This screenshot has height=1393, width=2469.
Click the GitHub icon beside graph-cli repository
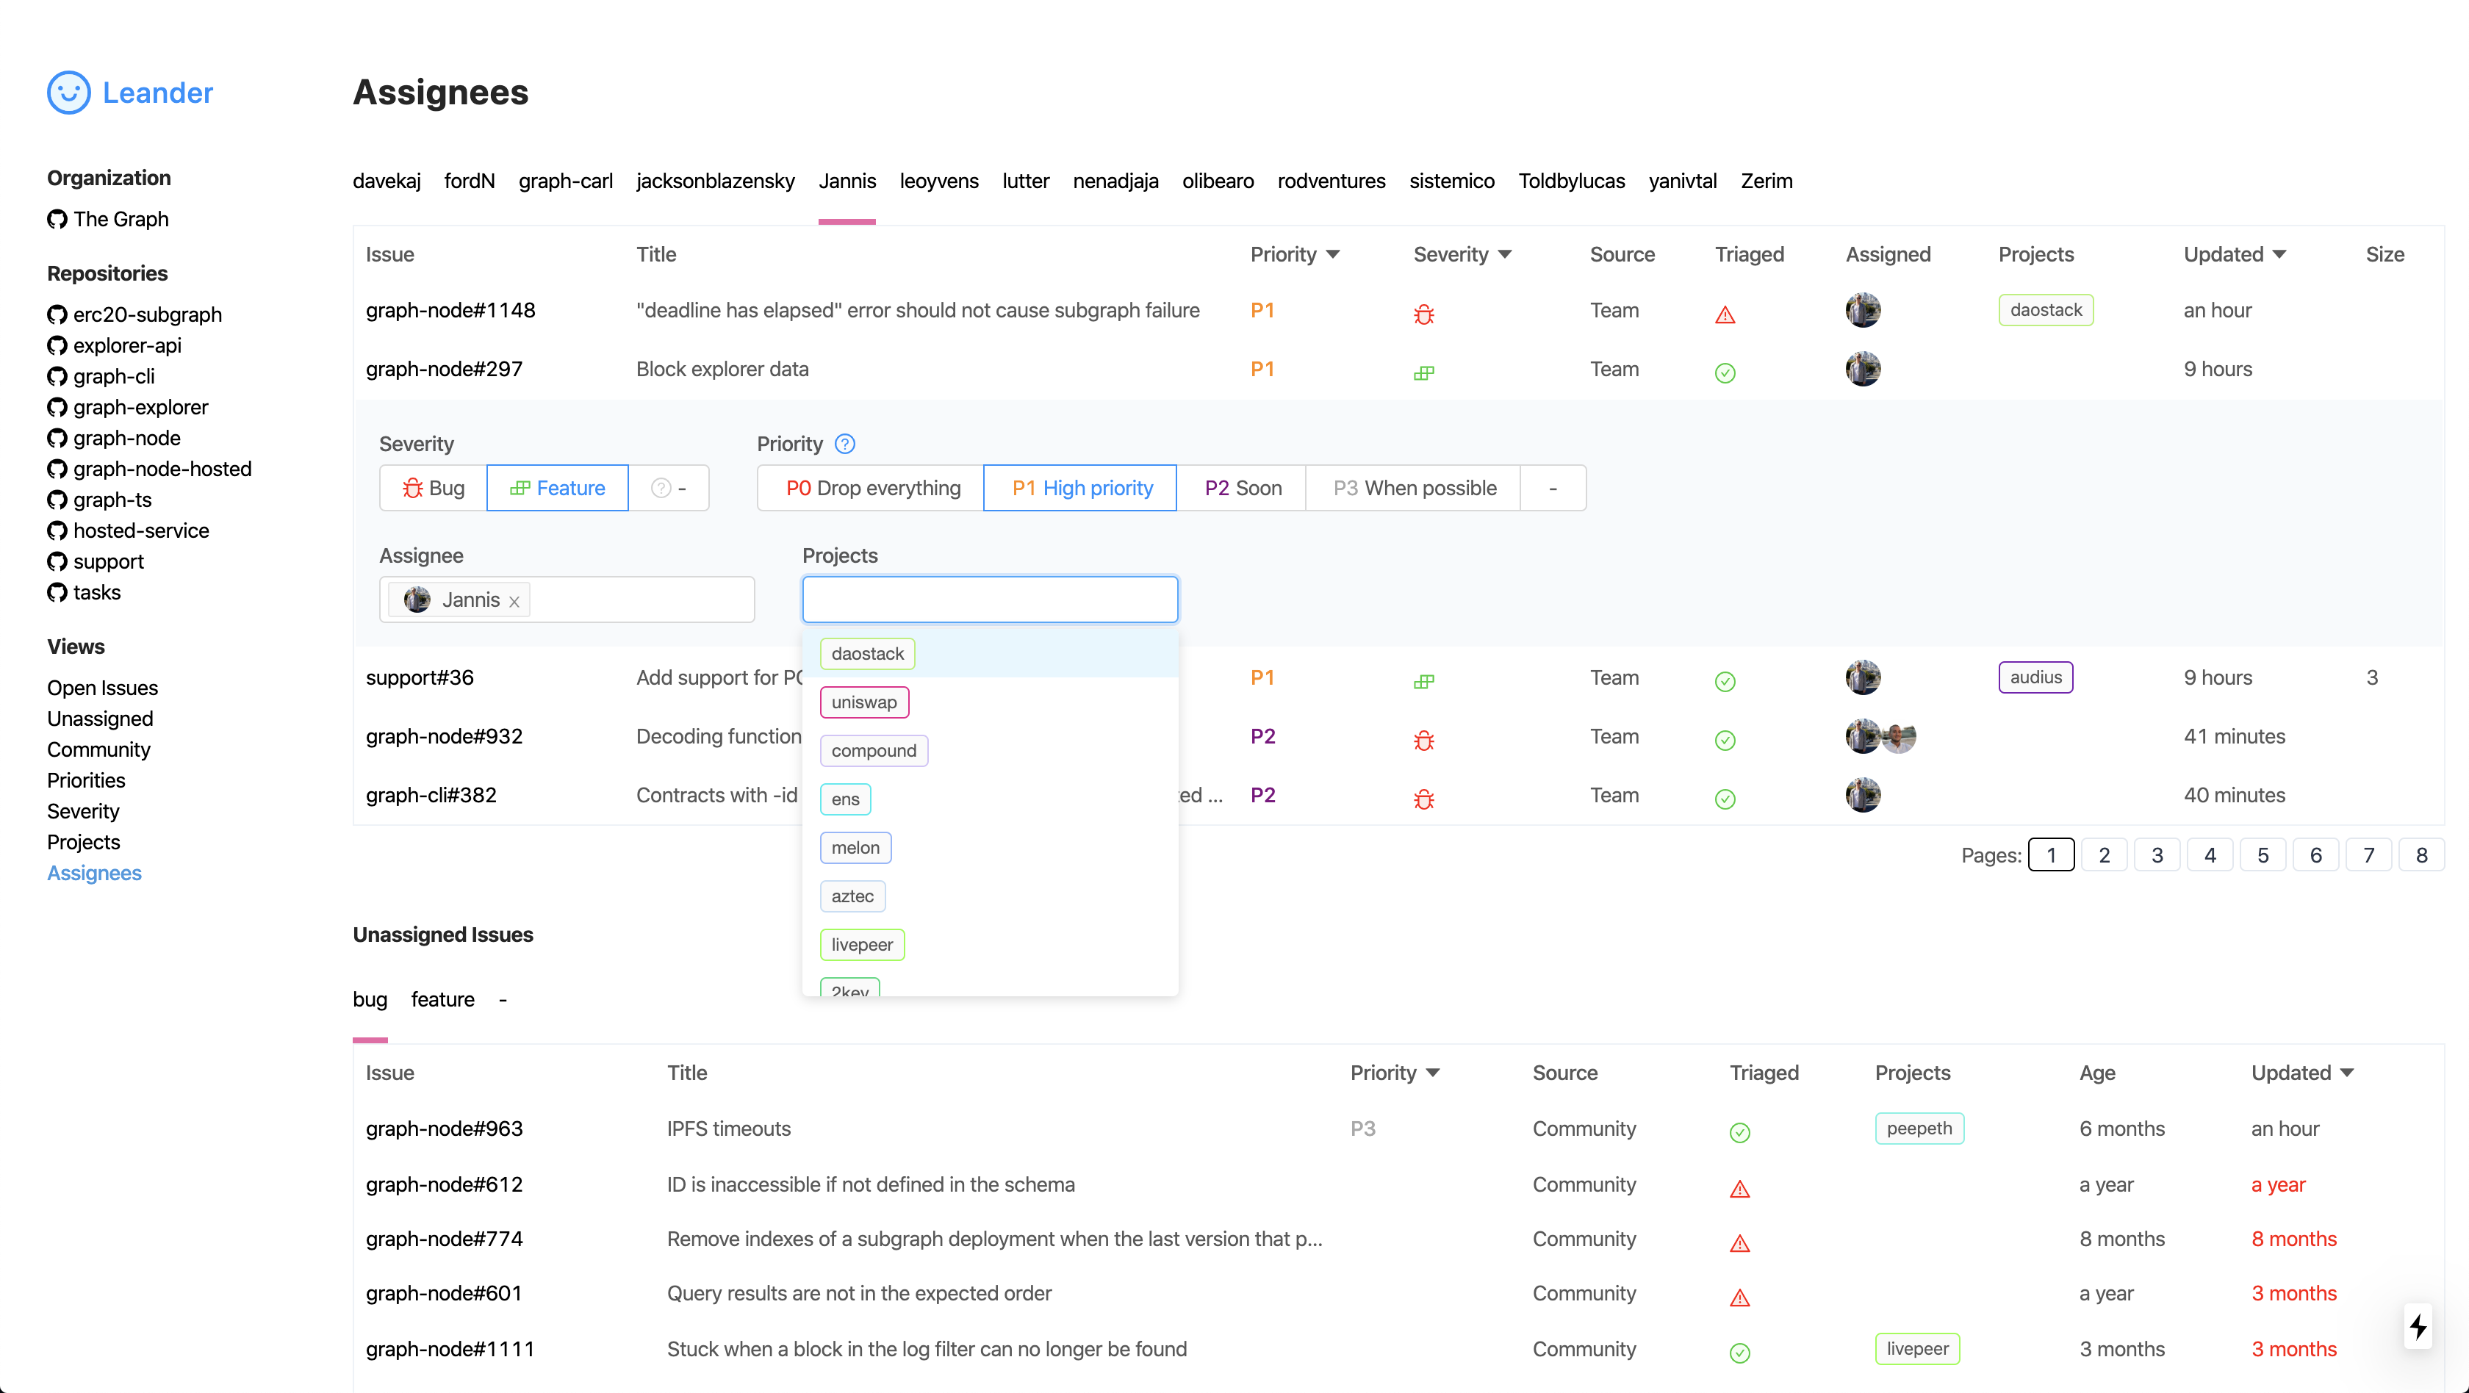57,376
